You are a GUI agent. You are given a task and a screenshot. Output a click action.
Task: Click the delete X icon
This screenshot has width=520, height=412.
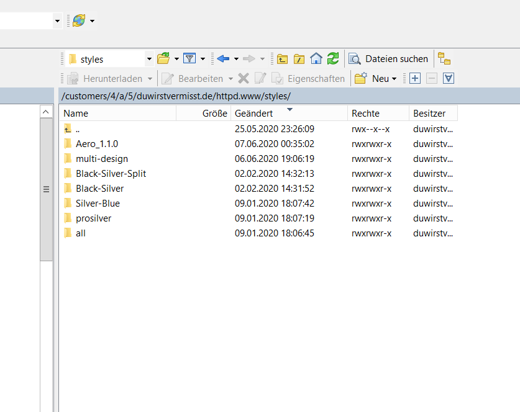pos(244,79)
